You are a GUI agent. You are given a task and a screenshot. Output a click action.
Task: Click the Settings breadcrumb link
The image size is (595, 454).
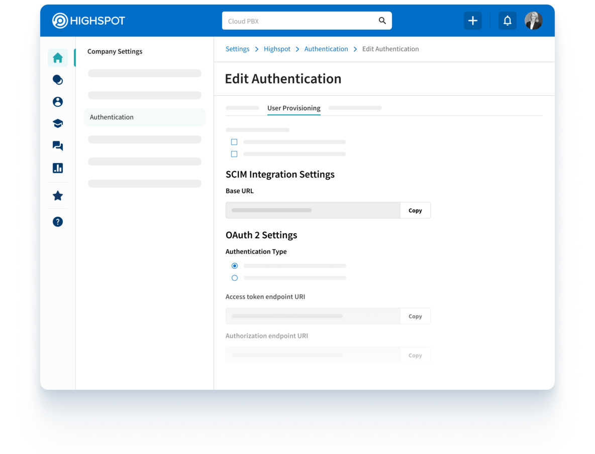[238, 49]
